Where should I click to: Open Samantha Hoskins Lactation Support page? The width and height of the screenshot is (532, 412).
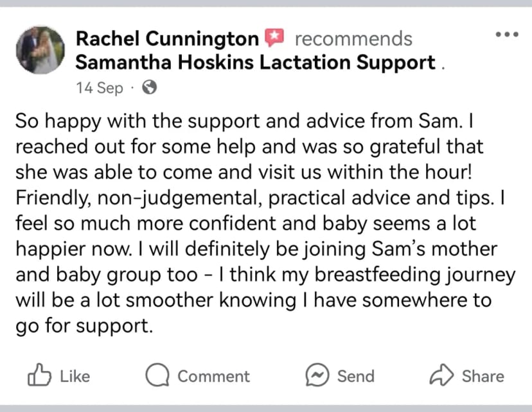pyautogui.click(x=255, y=62)
